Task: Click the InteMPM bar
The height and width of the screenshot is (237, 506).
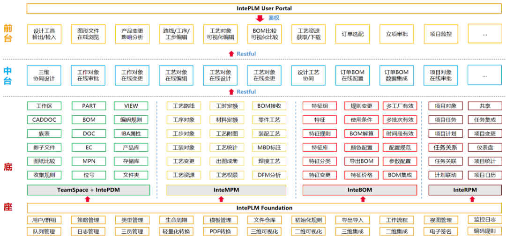Action: click(226, 190)
